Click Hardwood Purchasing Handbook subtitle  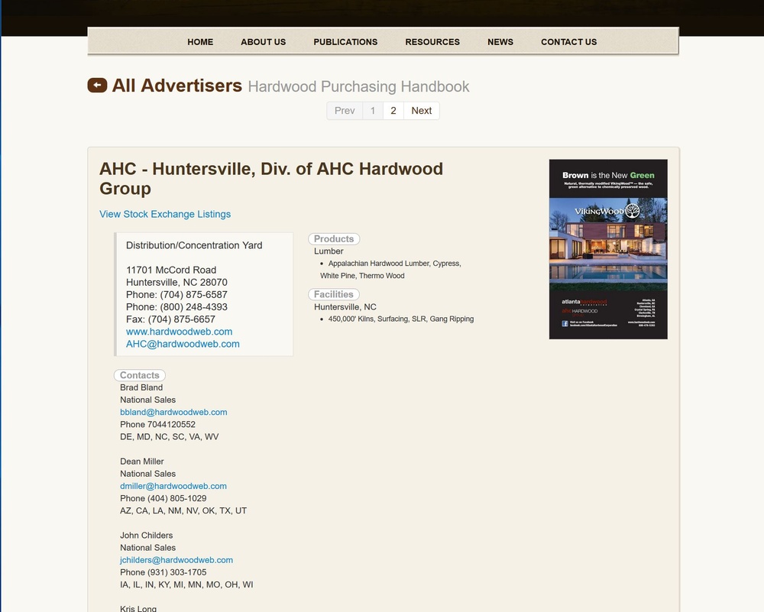(358, 87)
